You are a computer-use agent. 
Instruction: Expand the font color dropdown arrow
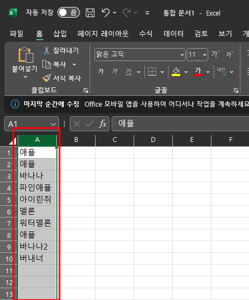pos(208,72)
